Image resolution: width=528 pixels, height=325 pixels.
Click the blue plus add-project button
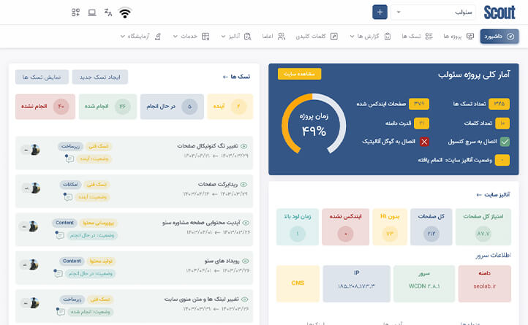[380, 12]
